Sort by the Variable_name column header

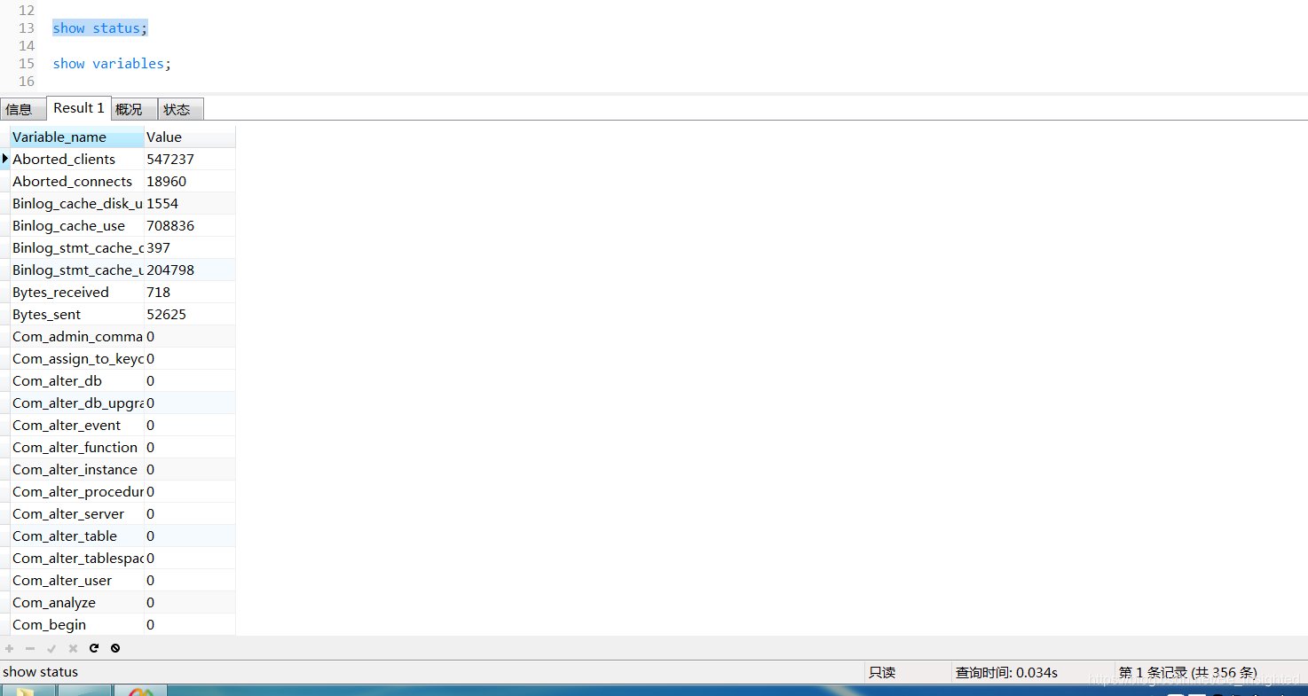77,137
